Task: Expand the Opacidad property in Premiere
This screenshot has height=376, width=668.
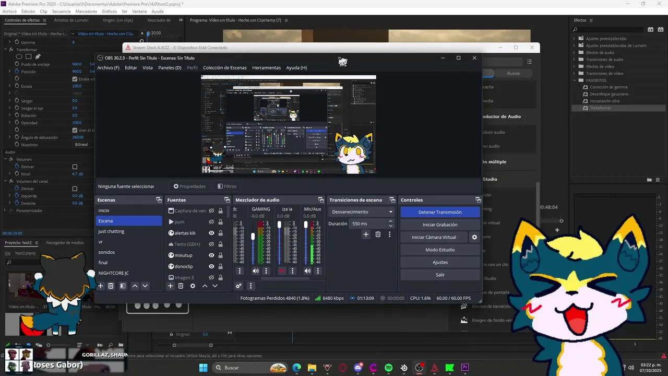Action: click(x=9, y=123)
